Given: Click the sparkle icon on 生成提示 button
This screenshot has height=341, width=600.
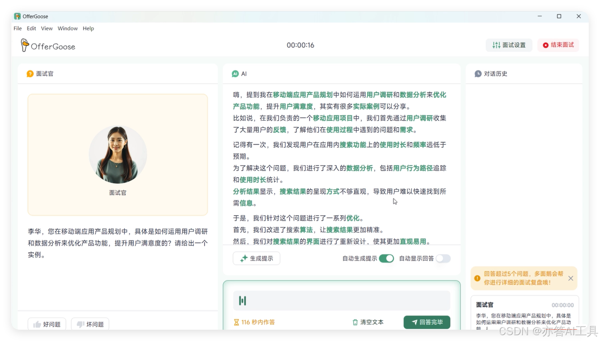Looking at the screenshot, I should [x=242, y=258].
